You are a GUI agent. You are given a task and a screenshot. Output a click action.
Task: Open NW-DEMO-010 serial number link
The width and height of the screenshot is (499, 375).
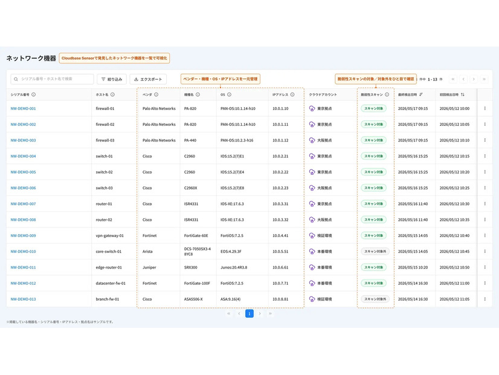(23, 252)
